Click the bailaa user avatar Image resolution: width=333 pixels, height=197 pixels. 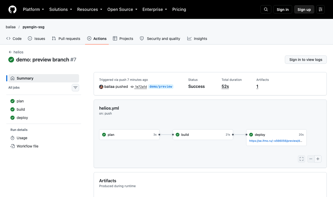pyautogui.click(x=101, y=87)
